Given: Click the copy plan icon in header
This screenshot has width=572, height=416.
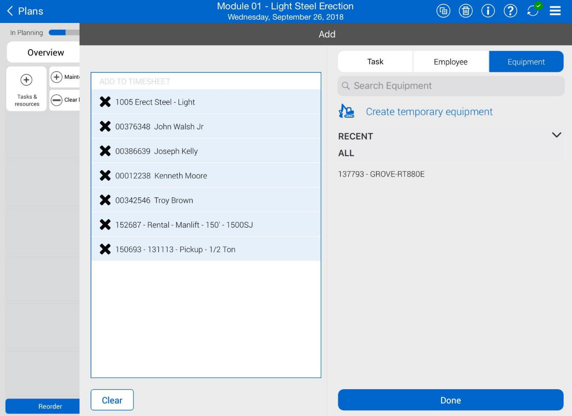Looking at the screenshot, I should 443,11.
